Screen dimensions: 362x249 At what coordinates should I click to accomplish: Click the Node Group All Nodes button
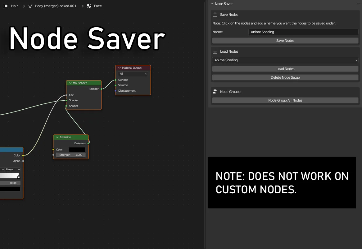[x=285, y=100]
